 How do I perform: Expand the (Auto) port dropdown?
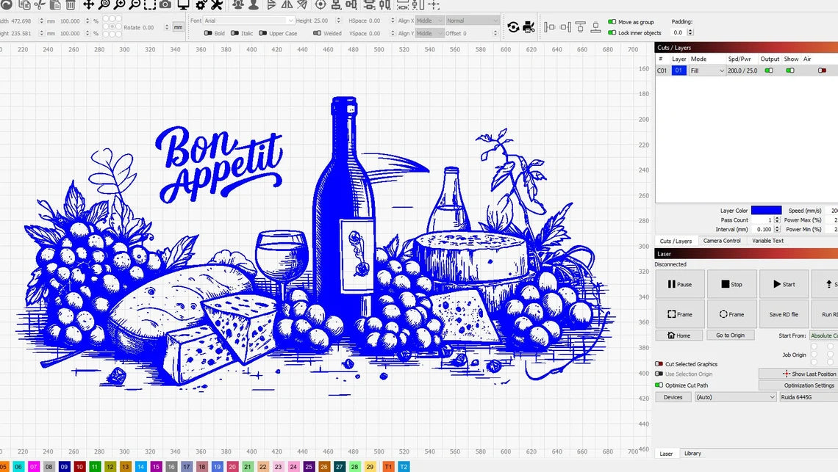(734, 397)
